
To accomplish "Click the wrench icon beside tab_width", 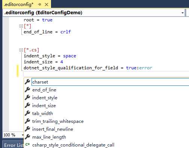I will [27, 113].
